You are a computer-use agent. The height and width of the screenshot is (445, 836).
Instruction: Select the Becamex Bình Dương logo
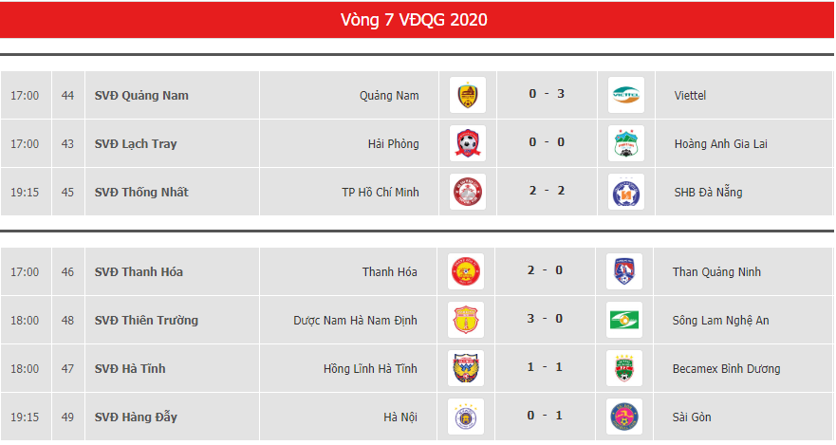point(624,368)
